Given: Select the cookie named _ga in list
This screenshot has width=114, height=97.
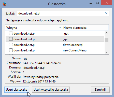Looking at the screenshot, I should [65, 39].
